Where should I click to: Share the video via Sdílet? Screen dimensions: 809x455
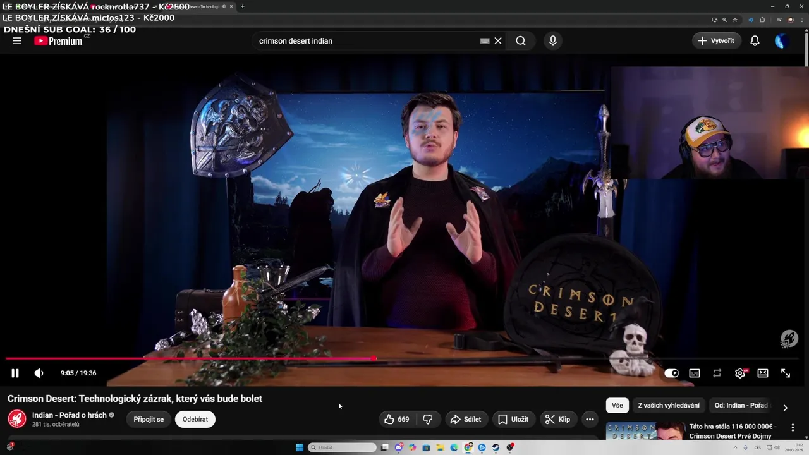tap(466, 419)
